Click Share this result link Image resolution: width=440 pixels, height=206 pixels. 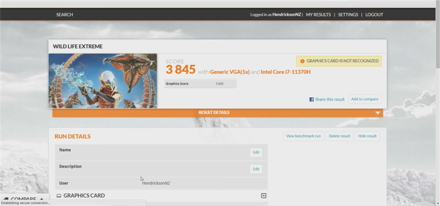click(x=329, y=99)
